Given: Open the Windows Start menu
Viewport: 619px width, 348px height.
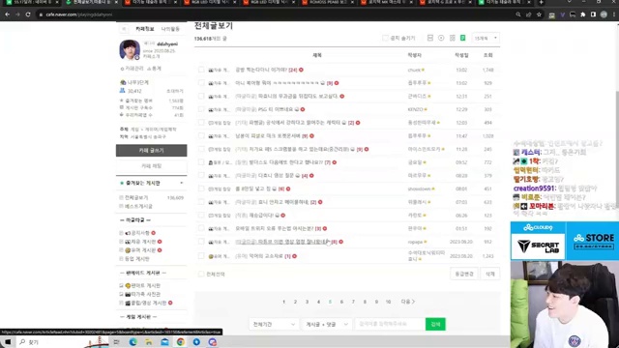Looking at the screenshot, I should [8, 342].
